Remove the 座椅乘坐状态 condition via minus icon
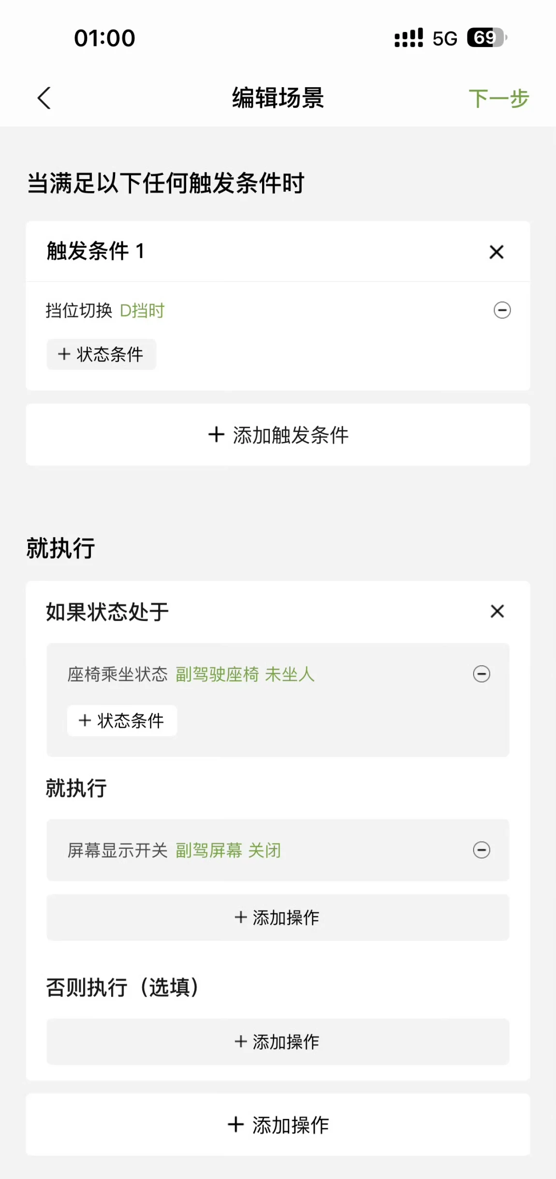This screenshot has height=1179, width=556. pos(481,674)
